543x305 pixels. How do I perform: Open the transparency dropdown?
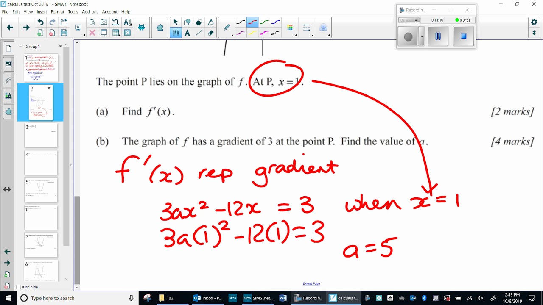click(x=323, y=28)
